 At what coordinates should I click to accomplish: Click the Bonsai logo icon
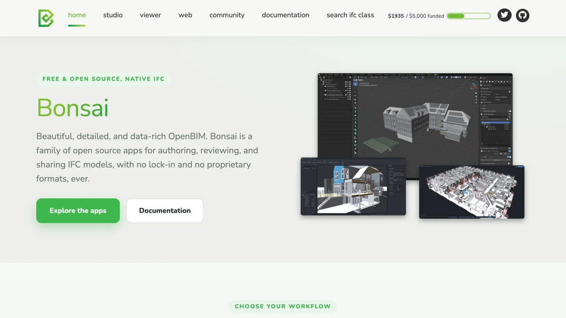click(x=46, y=18)
